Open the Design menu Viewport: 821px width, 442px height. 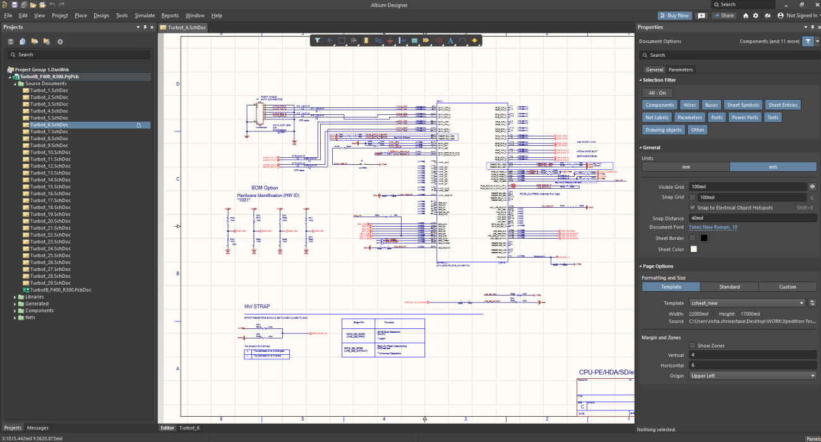[x=101, y=15]
